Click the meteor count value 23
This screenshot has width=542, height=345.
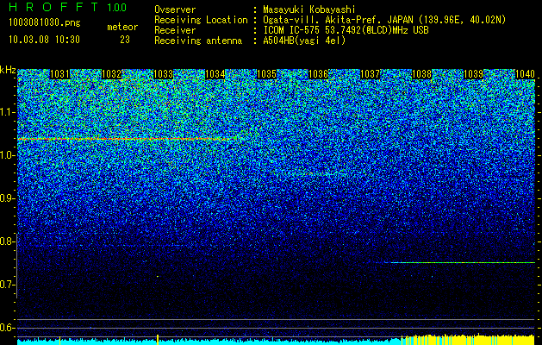125,40
